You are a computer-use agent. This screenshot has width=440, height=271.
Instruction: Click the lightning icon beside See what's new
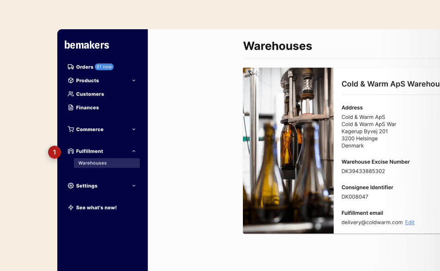point(71,207)
